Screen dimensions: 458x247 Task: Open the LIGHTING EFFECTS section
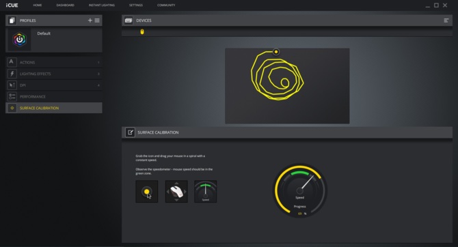point(54,74)
